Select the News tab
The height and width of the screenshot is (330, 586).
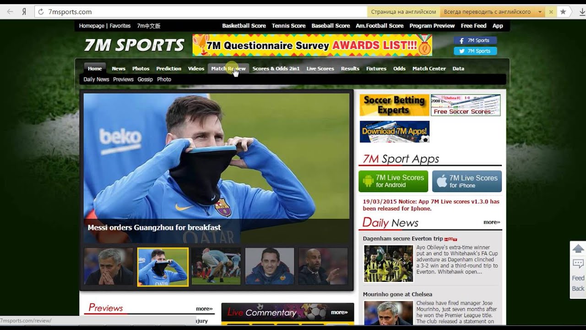(119, 68)
